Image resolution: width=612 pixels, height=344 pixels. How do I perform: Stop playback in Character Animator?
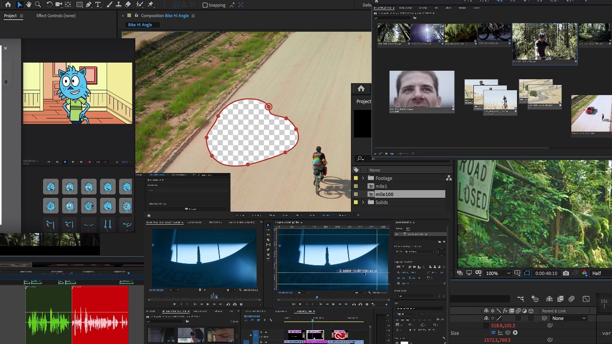point(65,162)
